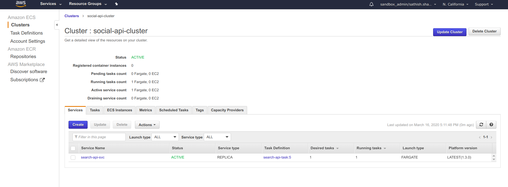508x187 pixels.
Task: Open the search-api-task:5 task definition link
Action: pyautogui.click(x=277, y=157)
